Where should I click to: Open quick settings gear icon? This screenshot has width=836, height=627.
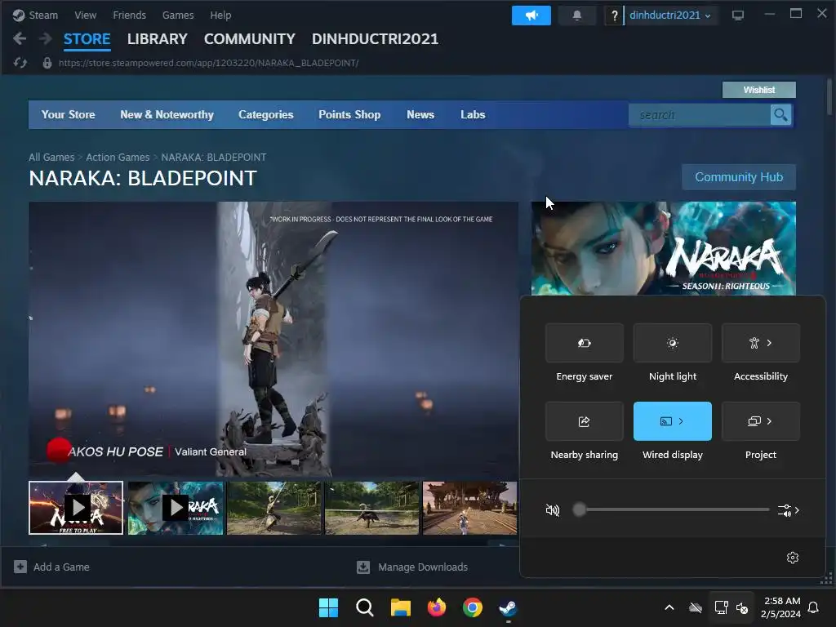793,558
